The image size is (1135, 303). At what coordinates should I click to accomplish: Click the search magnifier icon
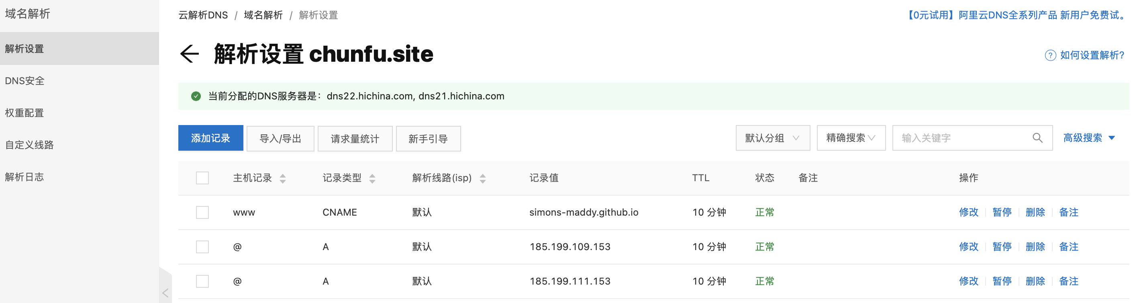[1037, 138]
